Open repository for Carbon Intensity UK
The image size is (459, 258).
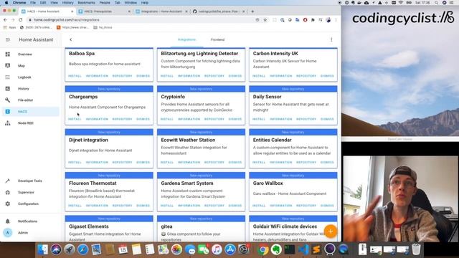click(x=306, y=76)
